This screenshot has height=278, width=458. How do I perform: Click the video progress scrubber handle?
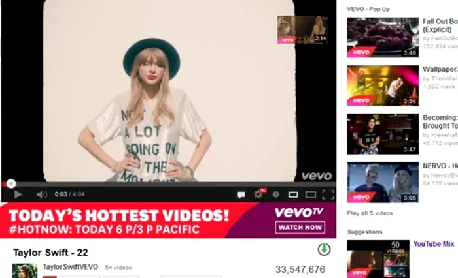[x=11, y=183]
